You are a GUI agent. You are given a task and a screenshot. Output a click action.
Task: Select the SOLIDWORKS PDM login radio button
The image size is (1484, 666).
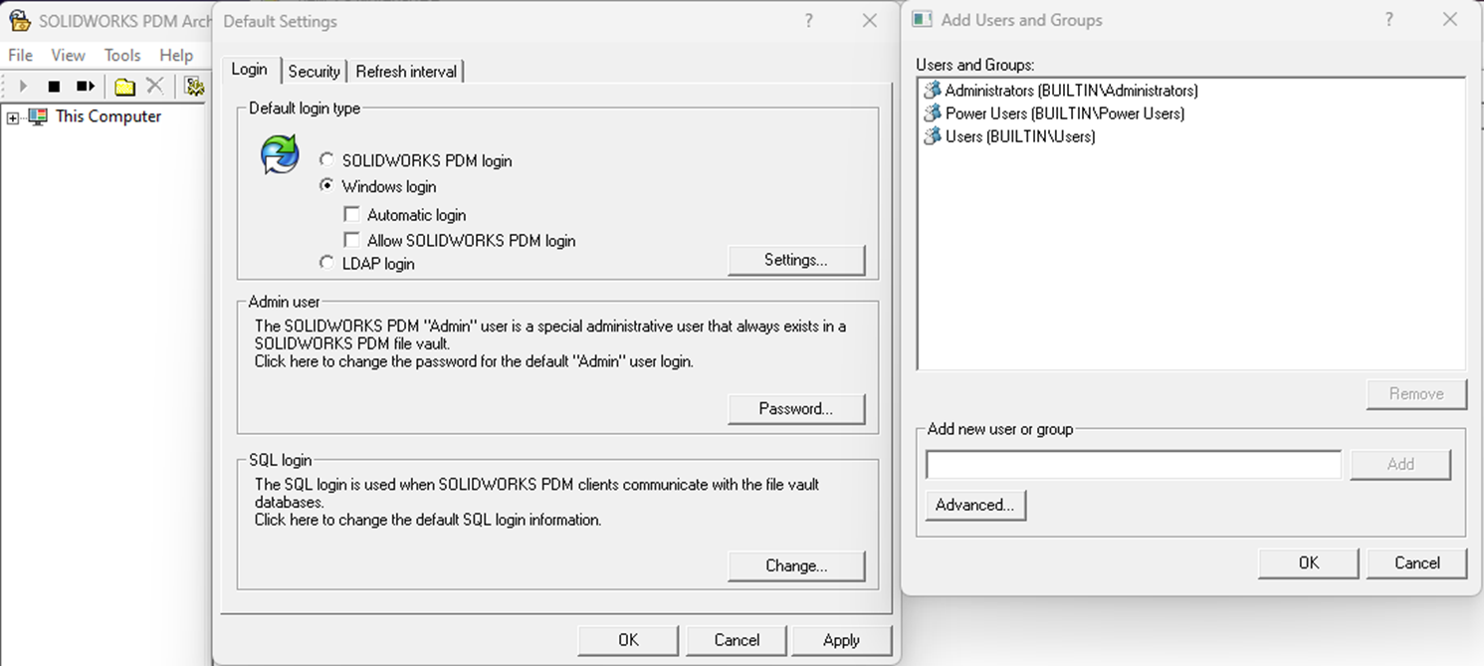(x=326, y=160)
